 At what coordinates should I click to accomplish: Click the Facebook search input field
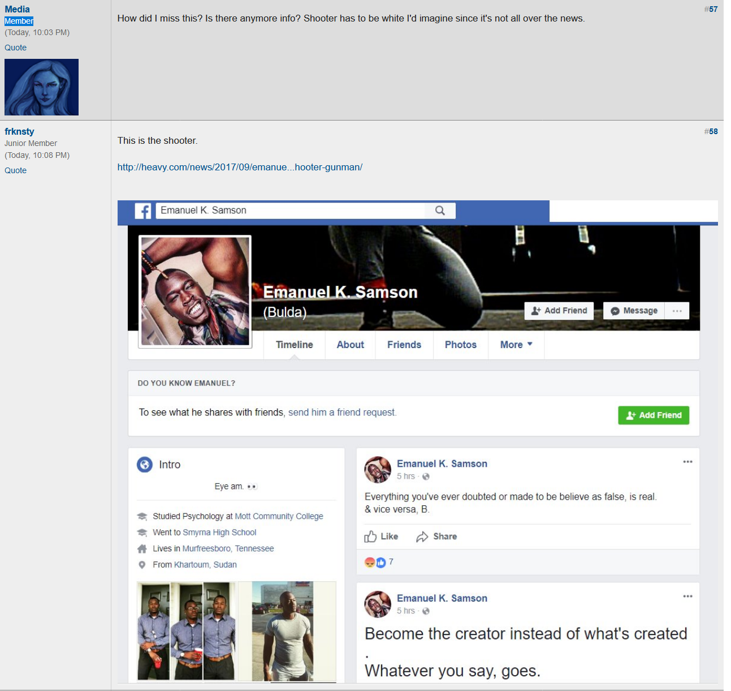(x=290, y=211)
